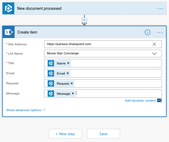This screenshot has width=169, height=142.
Task: Expand the List Name dropdown
Action: 154,54
